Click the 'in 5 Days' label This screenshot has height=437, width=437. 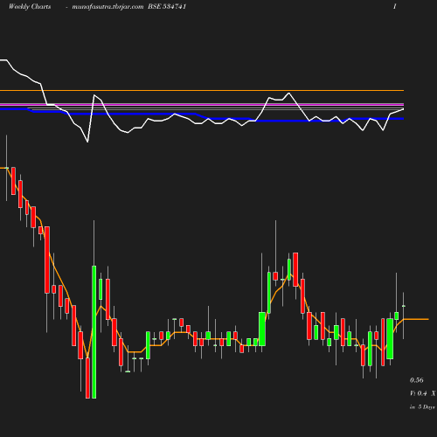click(x=422, y=407)
